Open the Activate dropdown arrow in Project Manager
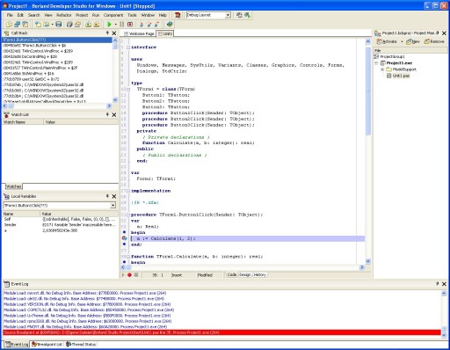The width and height of the screenshot is (450, 350). 402,41
